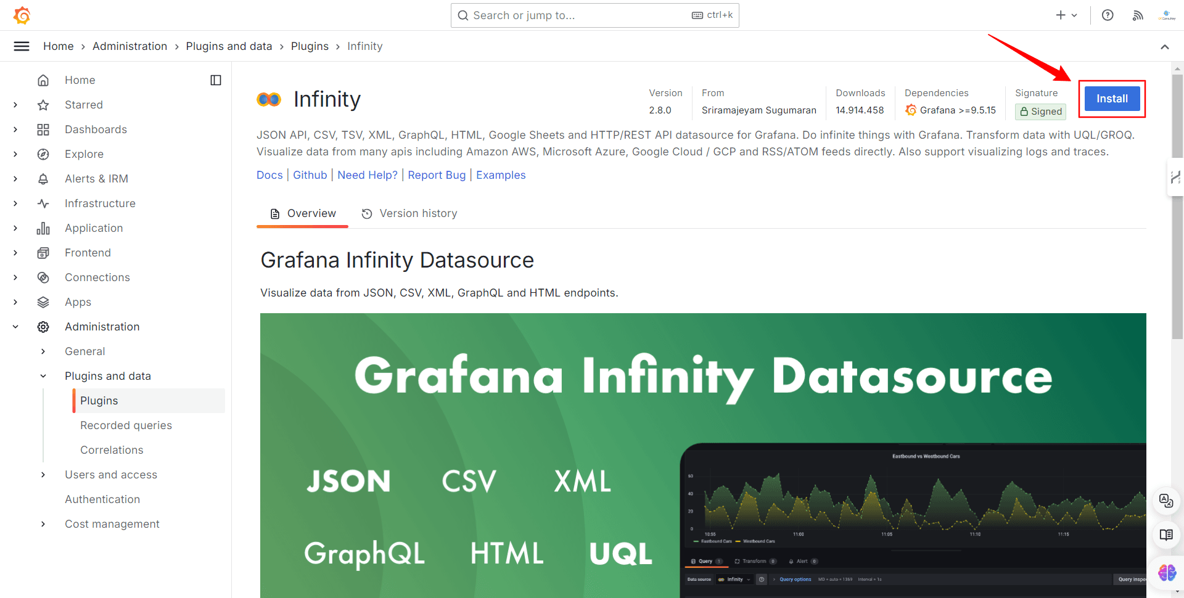This screenshot has height=598, width=1184.
Task: Click the Administration gear icon
Action: point(43,327)
